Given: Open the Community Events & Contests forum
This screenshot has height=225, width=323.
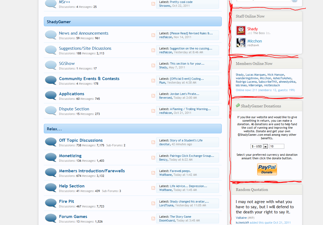Looking at the screenshot, I should point(89,79).
